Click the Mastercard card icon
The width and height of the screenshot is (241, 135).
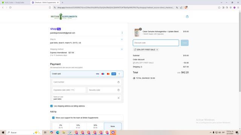(108, 74)
